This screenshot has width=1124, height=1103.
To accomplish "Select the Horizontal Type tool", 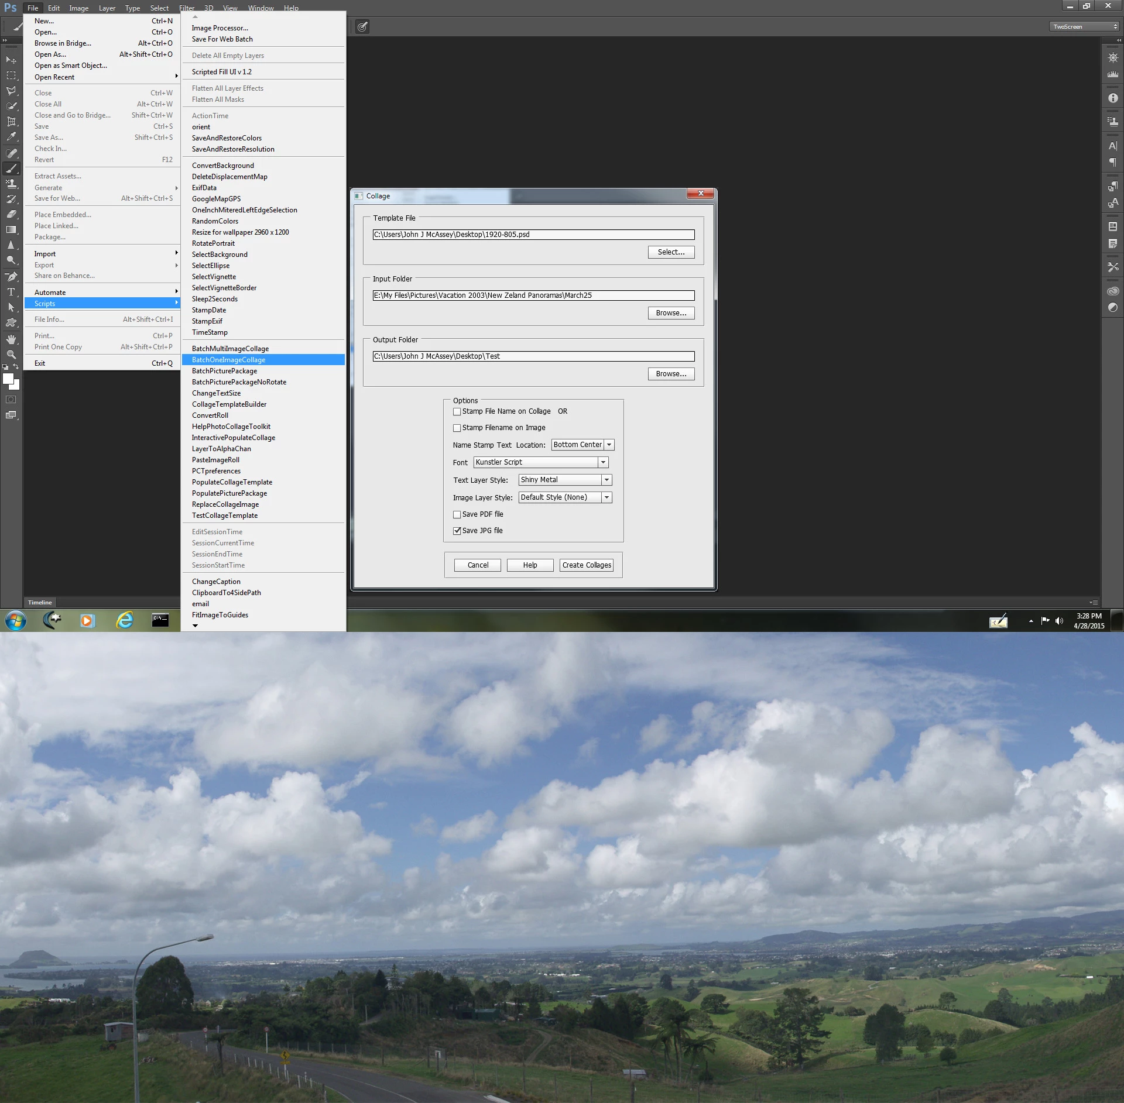I will pyautogui.click(x=11, y=291).
